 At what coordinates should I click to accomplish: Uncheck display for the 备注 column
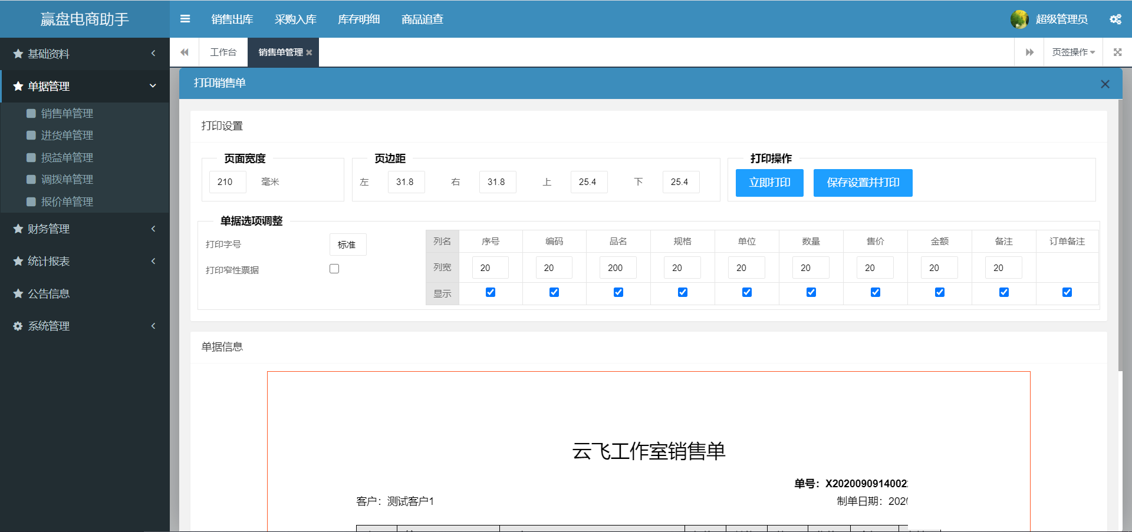[1004, 292]
